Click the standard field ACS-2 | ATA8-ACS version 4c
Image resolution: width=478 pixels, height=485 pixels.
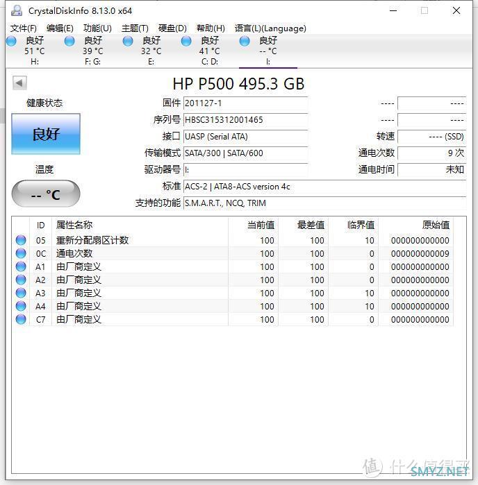tap(324, 187)
